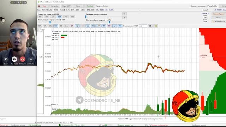Mute the microphone in call window

pyautogui.click(x=31, y=59)
